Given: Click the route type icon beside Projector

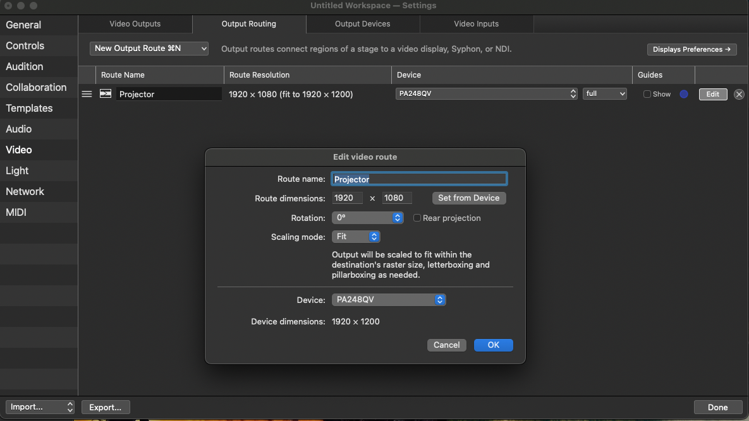Looking at the screenshot, I should (106, 94).
